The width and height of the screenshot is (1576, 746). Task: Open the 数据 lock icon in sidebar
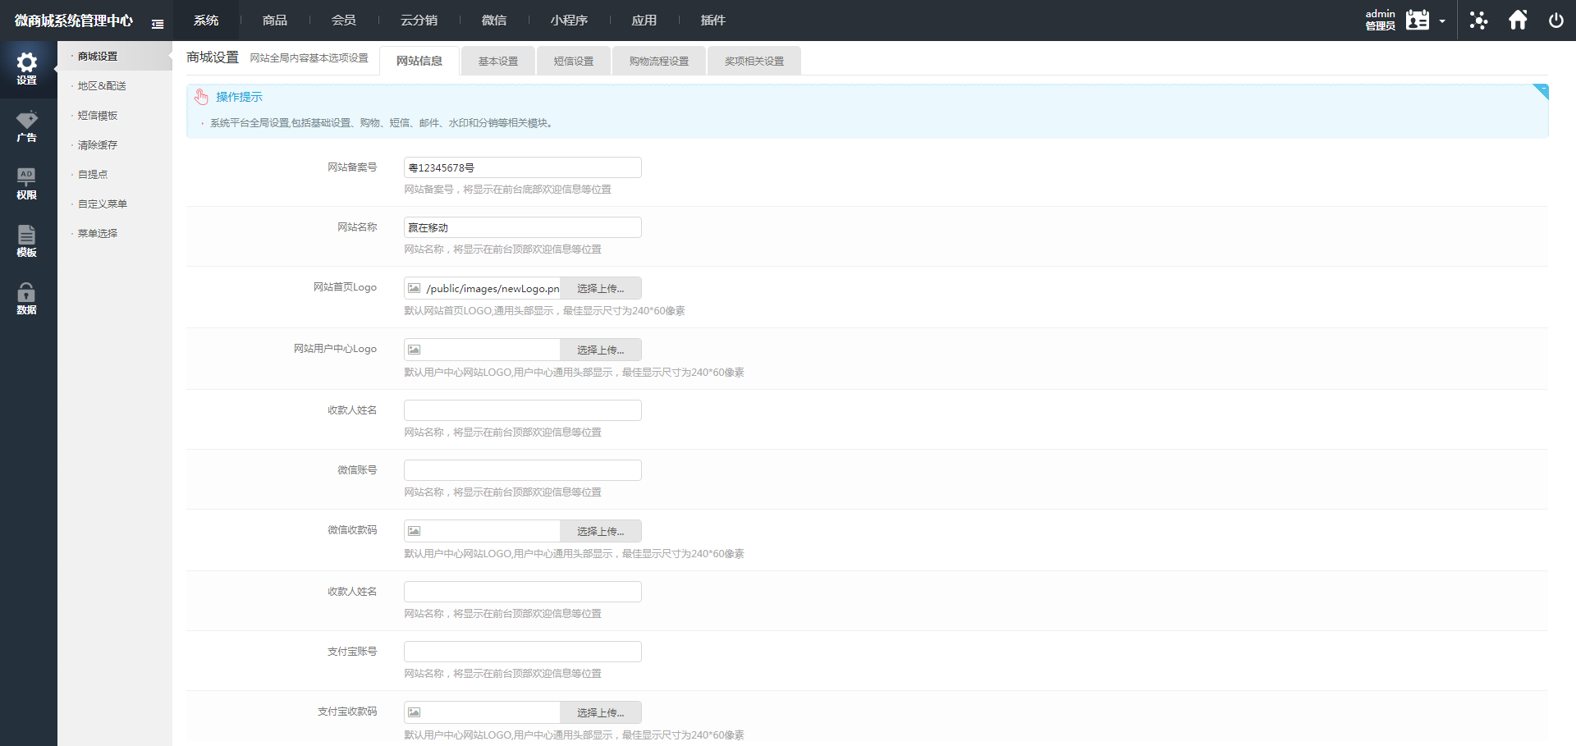pos(27,297)
